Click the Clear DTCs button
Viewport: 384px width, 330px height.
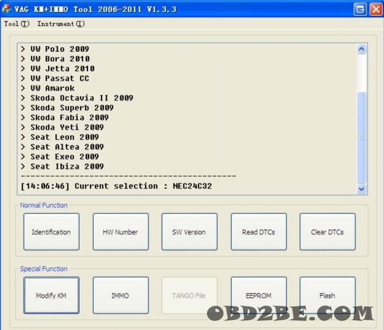tap(328, 232)
